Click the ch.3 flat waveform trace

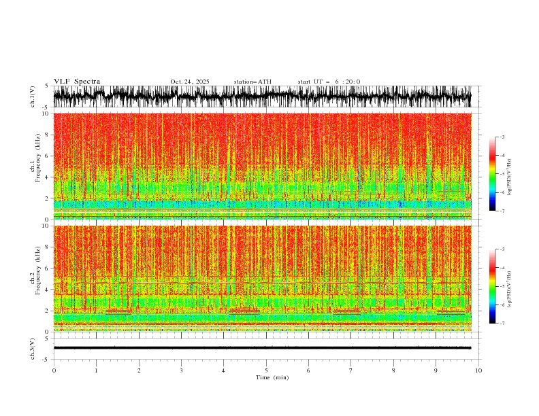click(x=262, y=348)
